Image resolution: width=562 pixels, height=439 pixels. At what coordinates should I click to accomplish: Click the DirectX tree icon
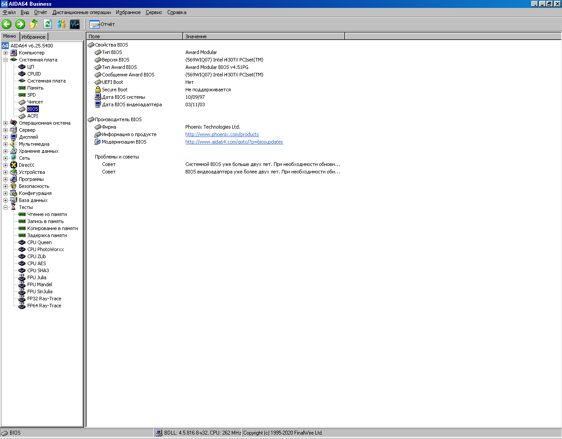pyautogui.click(x=14, y=165)
